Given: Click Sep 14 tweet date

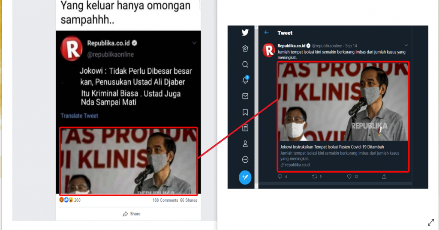Looking at the screenshot, I should pyautogui.click(x=351, y=45).
